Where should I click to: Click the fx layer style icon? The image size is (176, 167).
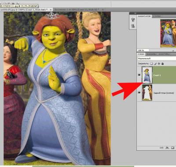[x=167, y=148]
